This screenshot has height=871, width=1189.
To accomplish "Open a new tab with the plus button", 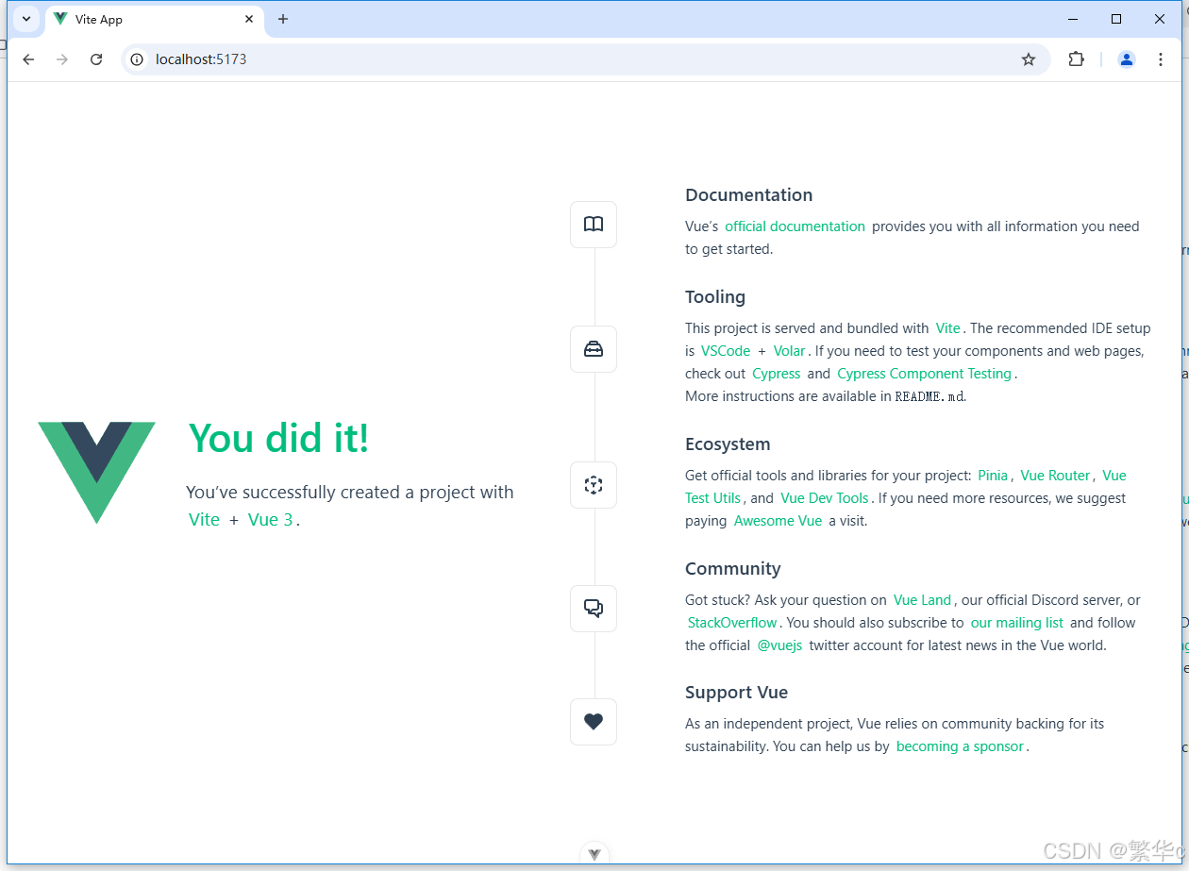I will 283,19.
